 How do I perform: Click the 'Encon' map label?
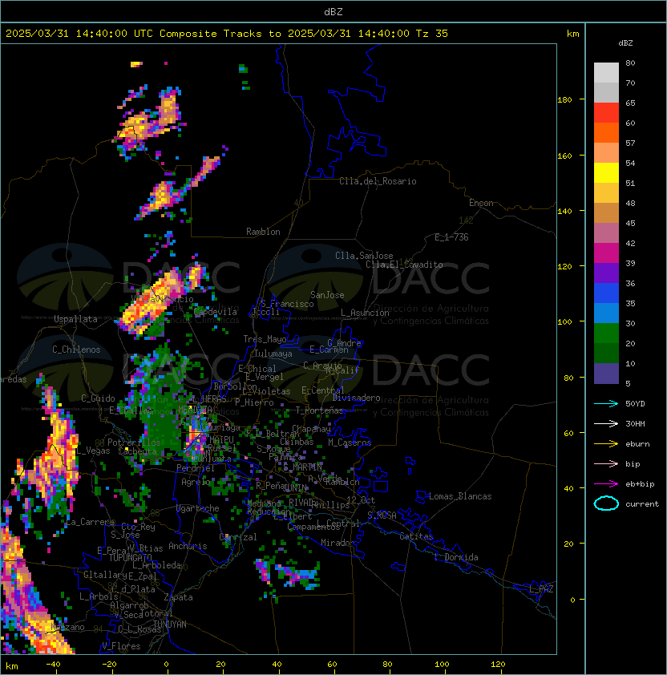481,203
